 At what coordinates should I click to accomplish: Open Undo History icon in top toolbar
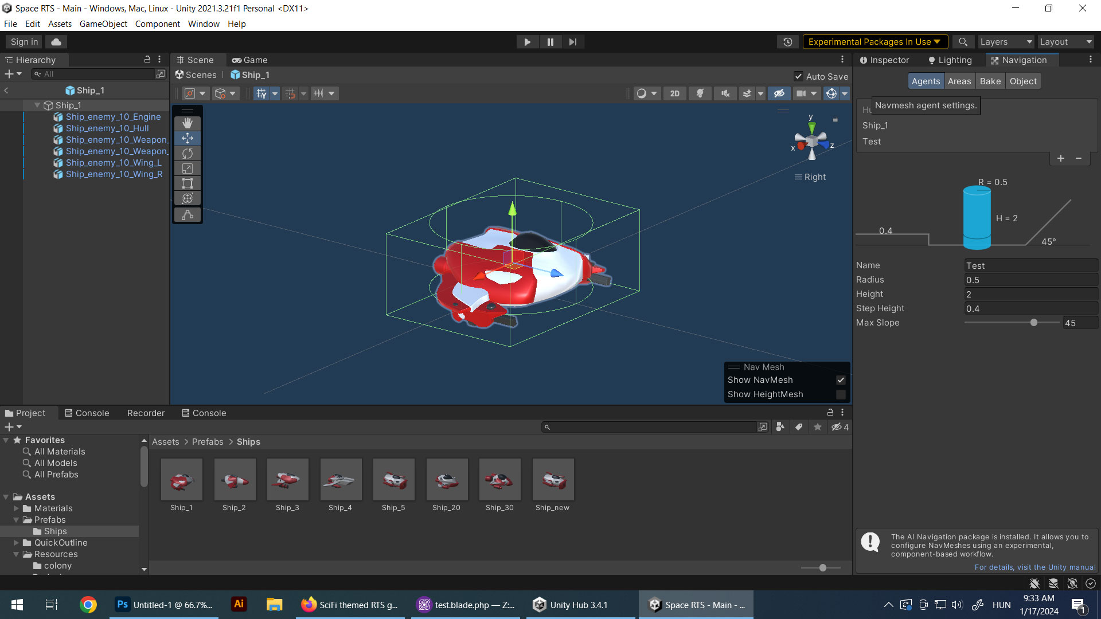[787, 42]
